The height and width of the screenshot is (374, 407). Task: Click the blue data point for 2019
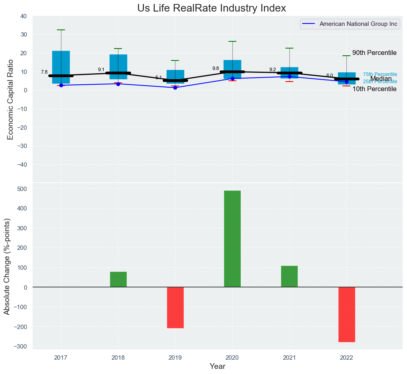tap(175, 88)
